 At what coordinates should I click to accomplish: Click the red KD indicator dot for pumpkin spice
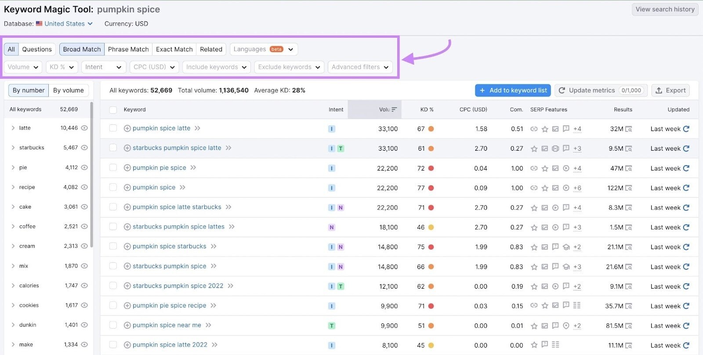[x=431, y=188]
